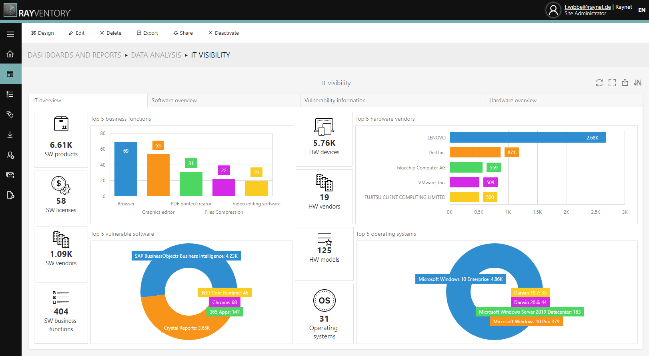The image size is (649, 356).
Task: Click the 6.61K SW products value
Action: point(61,145)
